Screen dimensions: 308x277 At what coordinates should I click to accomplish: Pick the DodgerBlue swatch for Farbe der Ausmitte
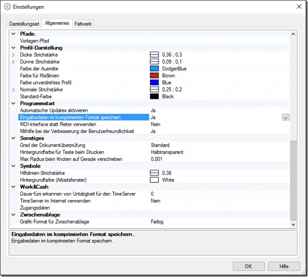pos(154,69)
